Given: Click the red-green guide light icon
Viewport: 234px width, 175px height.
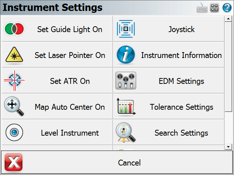Looking at the screenshot, I should coord(14,29).
